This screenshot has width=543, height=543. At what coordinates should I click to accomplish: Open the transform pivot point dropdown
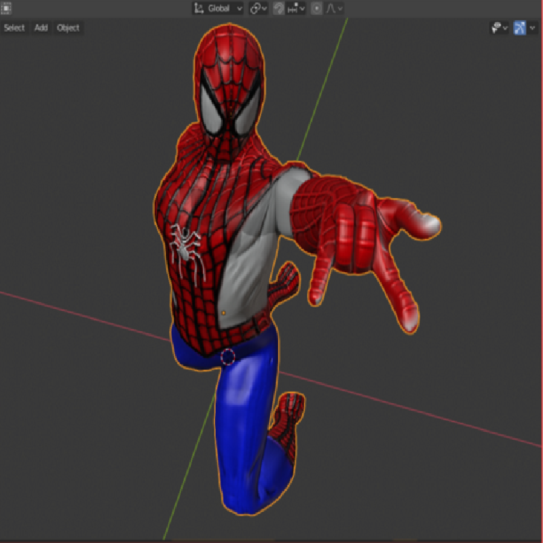(259, 8)
